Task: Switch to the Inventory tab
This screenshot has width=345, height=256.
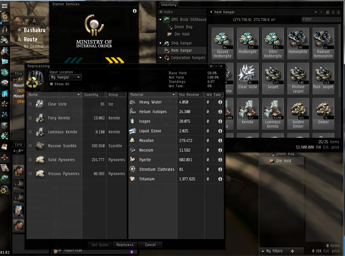Action: (169, 5)
